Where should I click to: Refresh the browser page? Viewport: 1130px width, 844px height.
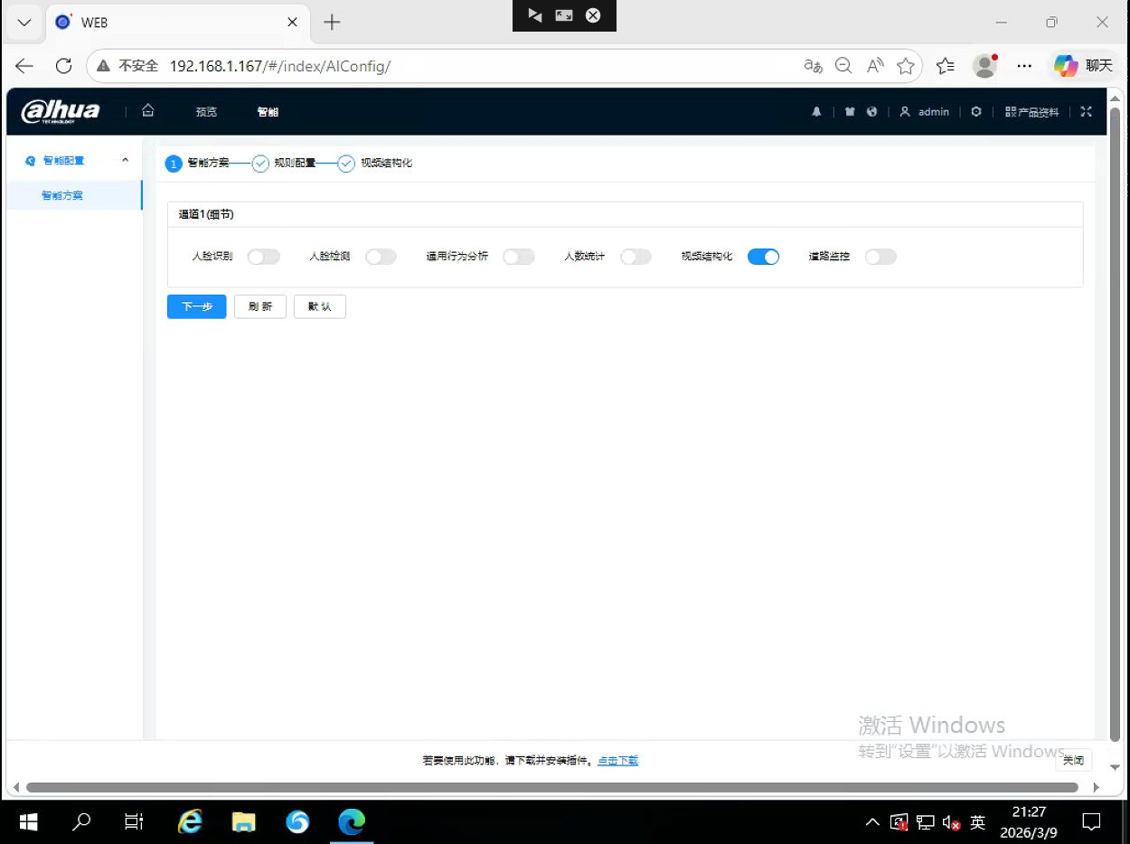pyautogui.click(x=63, y=66)
